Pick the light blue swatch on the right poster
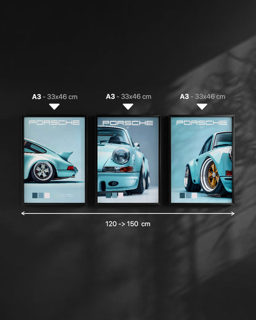The width and height of the screenshot is (256, 320). click(x=188, y=195)
